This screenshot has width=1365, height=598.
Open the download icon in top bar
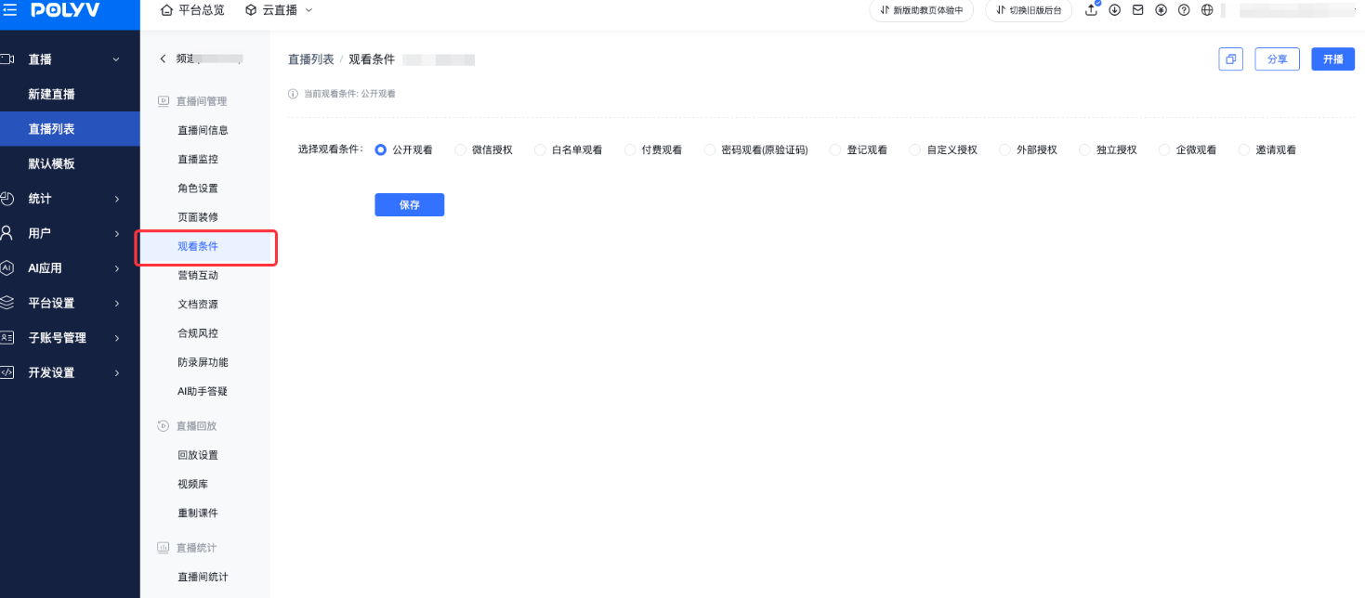(x=1114, y=10)
